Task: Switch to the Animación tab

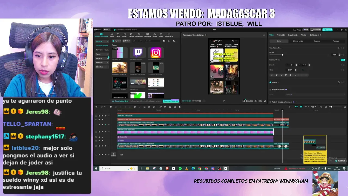Action: [281, 35]
